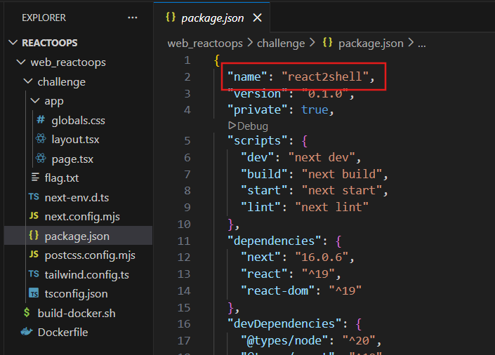Screen dimensions: 495x355
Task: Click line number 15 in the gutter
Action: 184,307
